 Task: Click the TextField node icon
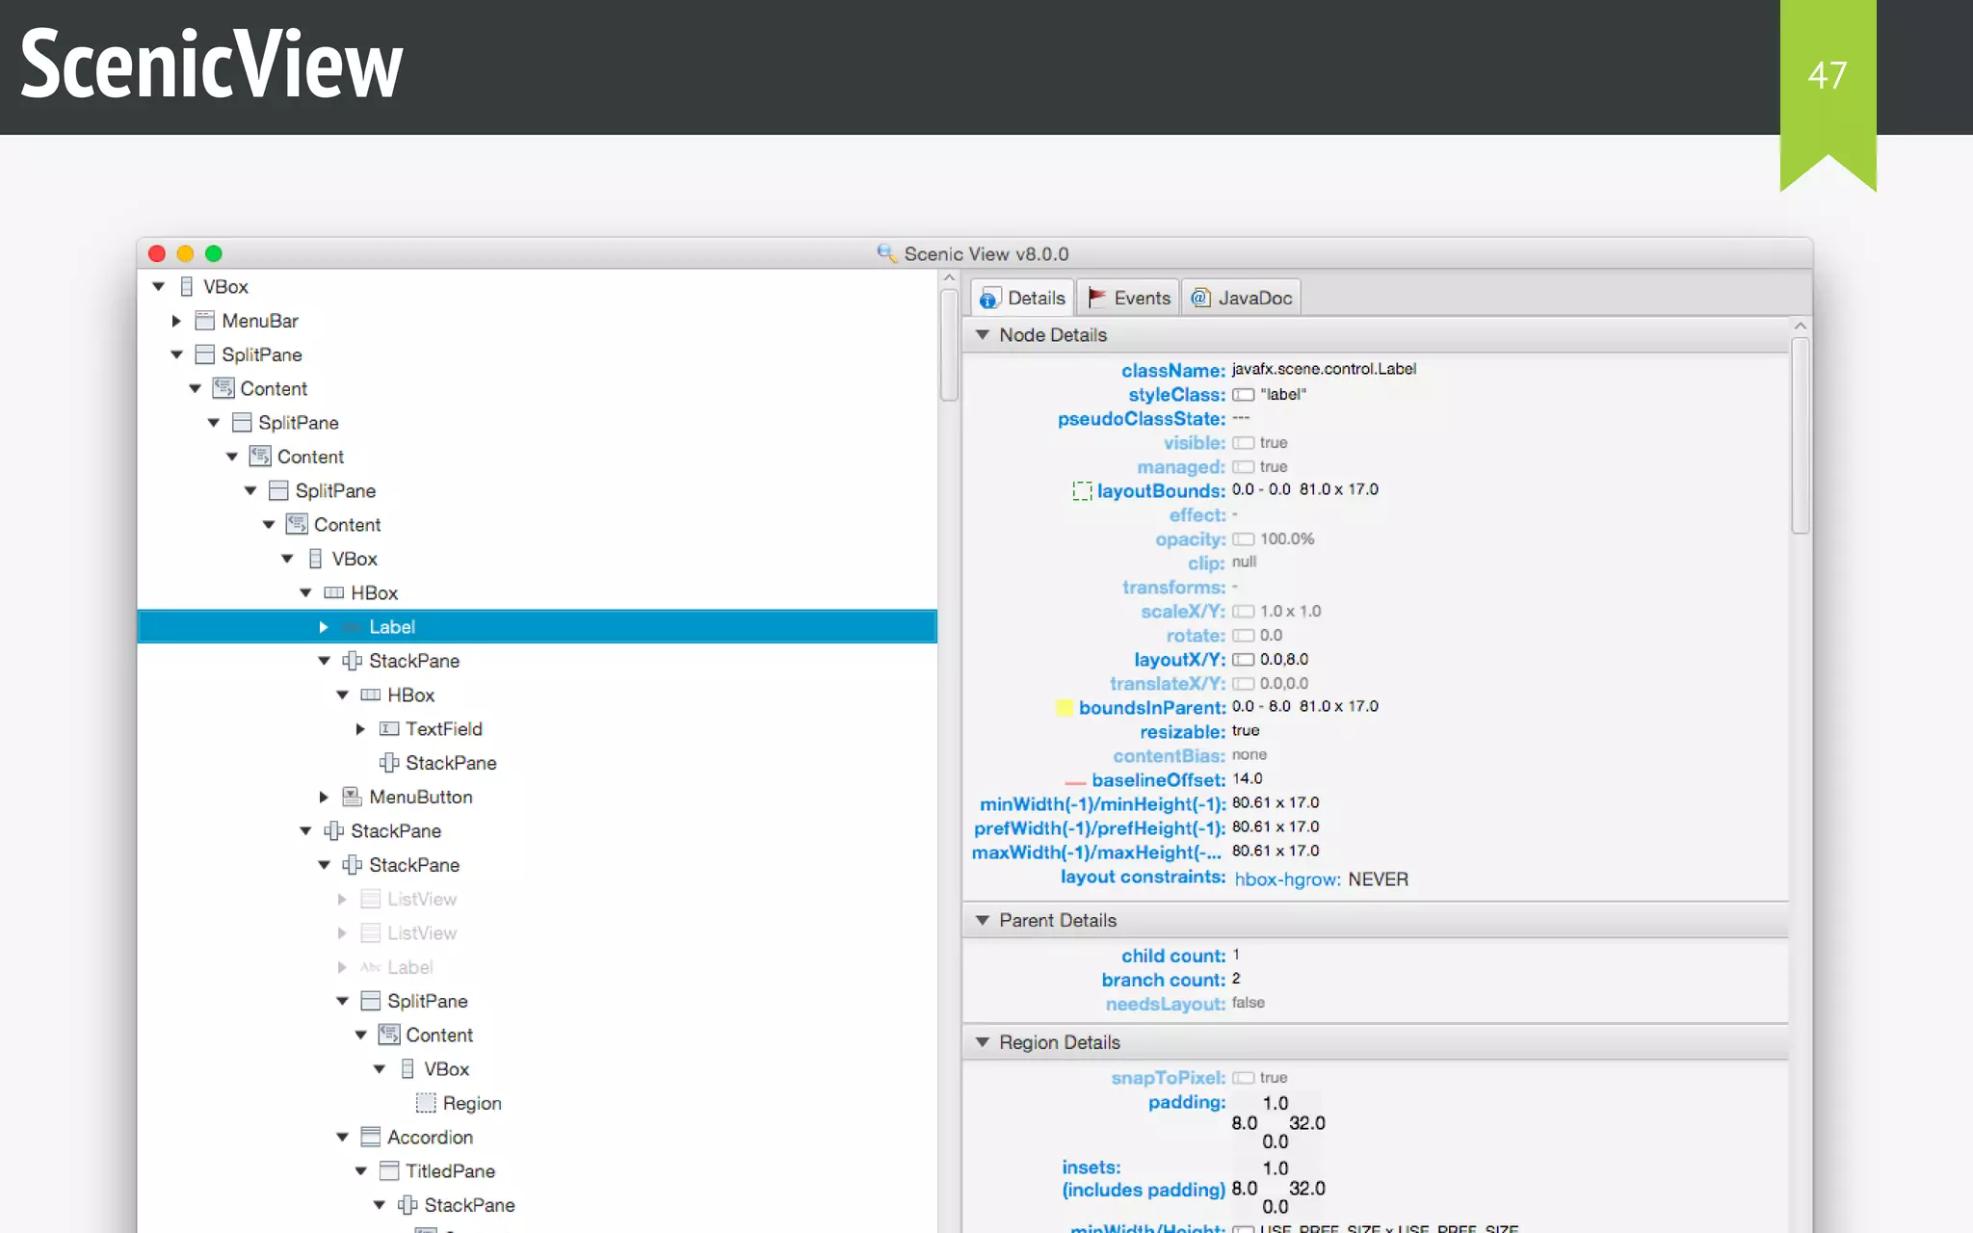388,729
